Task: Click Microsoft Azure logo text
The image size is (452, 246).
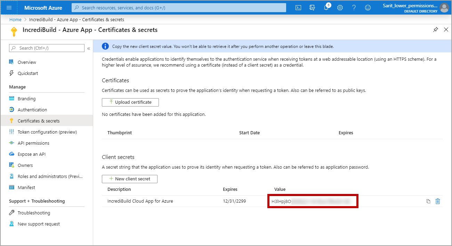Action: point(43,8)
